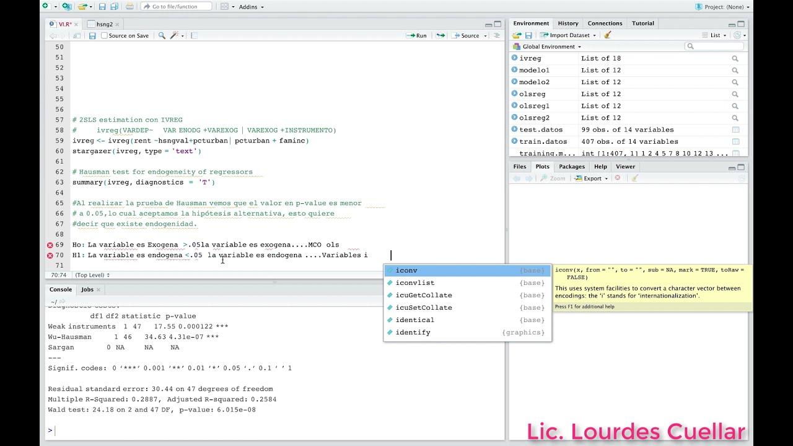This screenshot has width=793, height=446.
Task: Click the Go to file/function field
Action: [176, 7]
